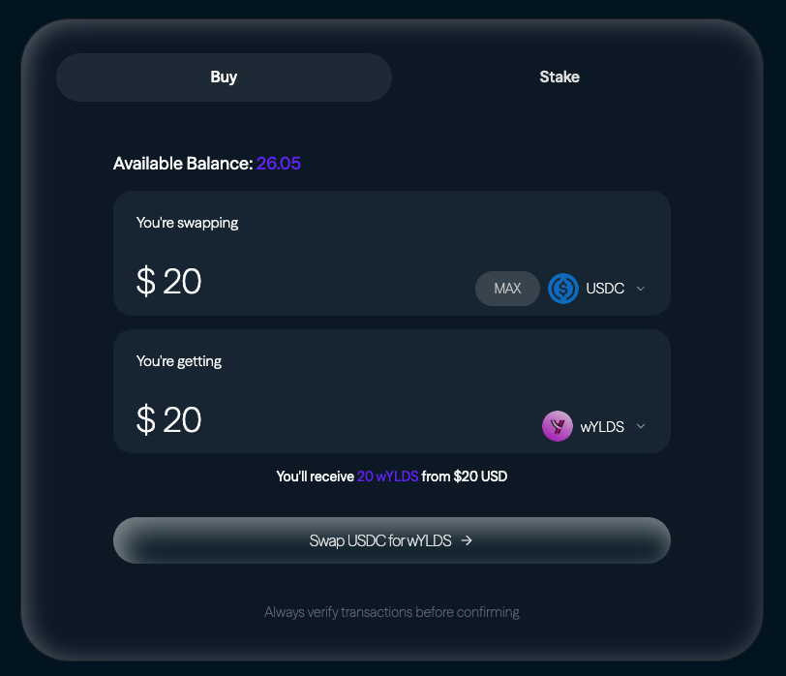Click the "Always verify transactions" notice
The height and width of the screenshot is (676, 786).
(392, 612)
